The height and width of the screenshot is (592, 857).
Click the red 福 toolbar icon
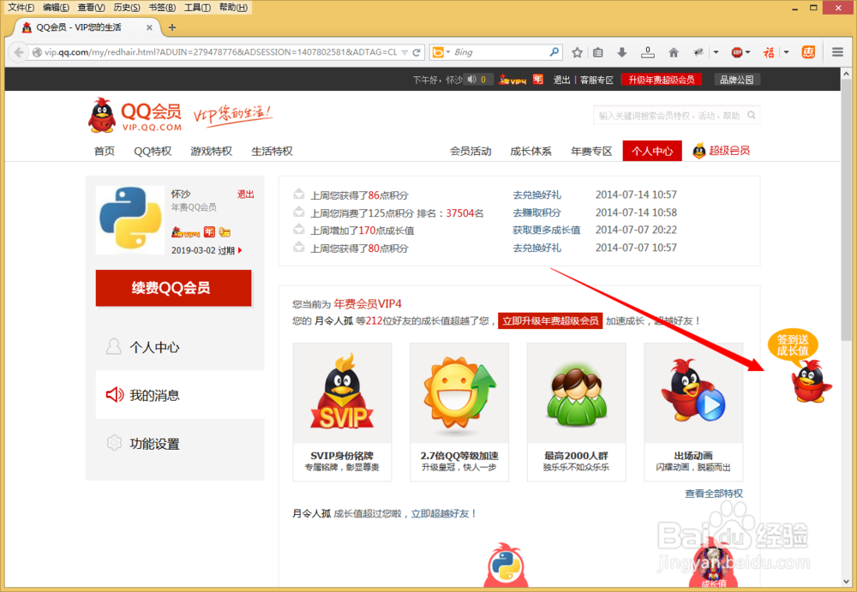769,52
